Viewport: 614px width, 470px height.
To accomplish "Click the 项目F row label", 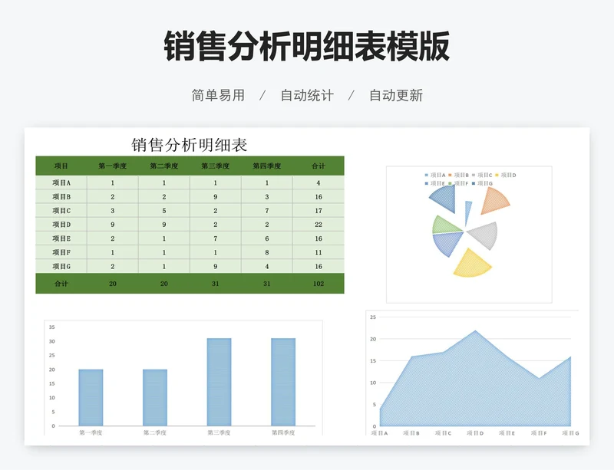I will click(61, 252).
